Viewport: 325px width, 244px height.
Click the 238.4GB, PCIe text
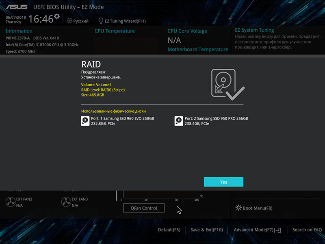(197, 124)
